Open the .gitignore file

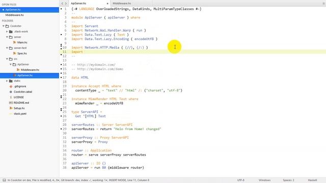20,86
